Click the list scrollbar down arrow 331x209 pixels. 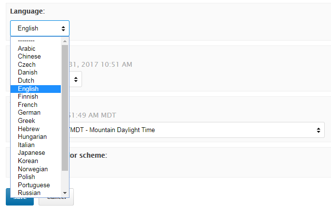click(65, 194)
